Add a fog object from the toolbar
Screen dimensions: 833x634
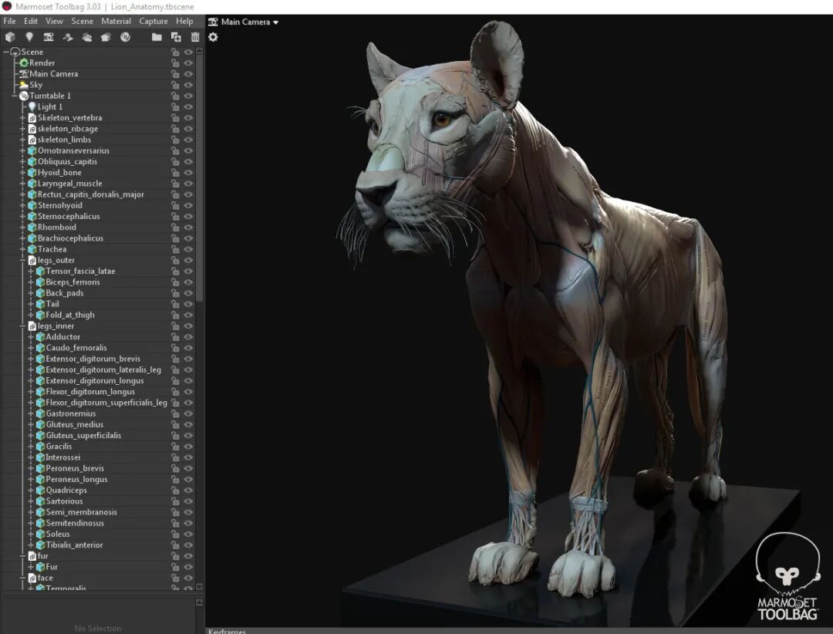tap(86, 37)
